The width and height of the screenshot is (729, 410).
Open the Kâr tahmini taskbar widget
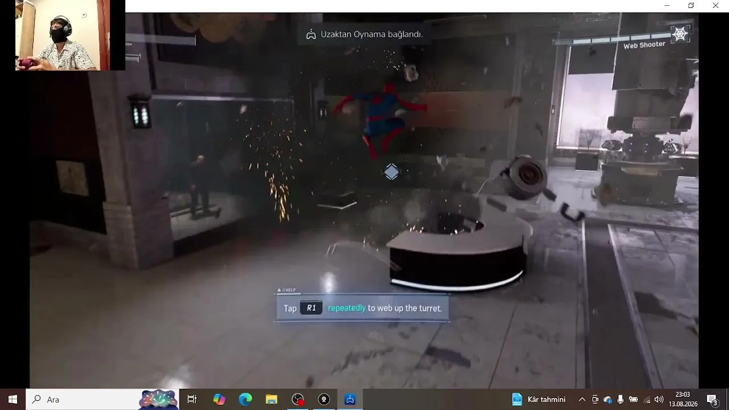(539, 399)
